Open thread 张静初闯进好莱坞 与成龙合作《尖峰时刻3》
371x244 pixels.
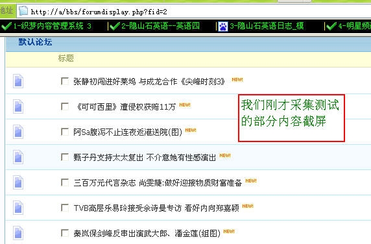149,82
